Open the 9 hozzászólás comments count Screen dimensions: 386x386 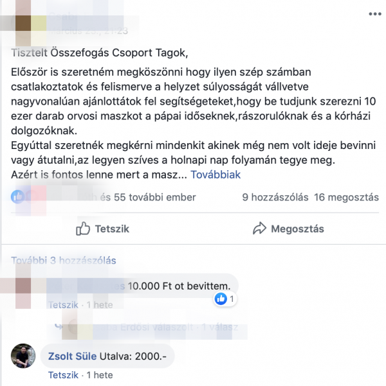click(275, 197)
